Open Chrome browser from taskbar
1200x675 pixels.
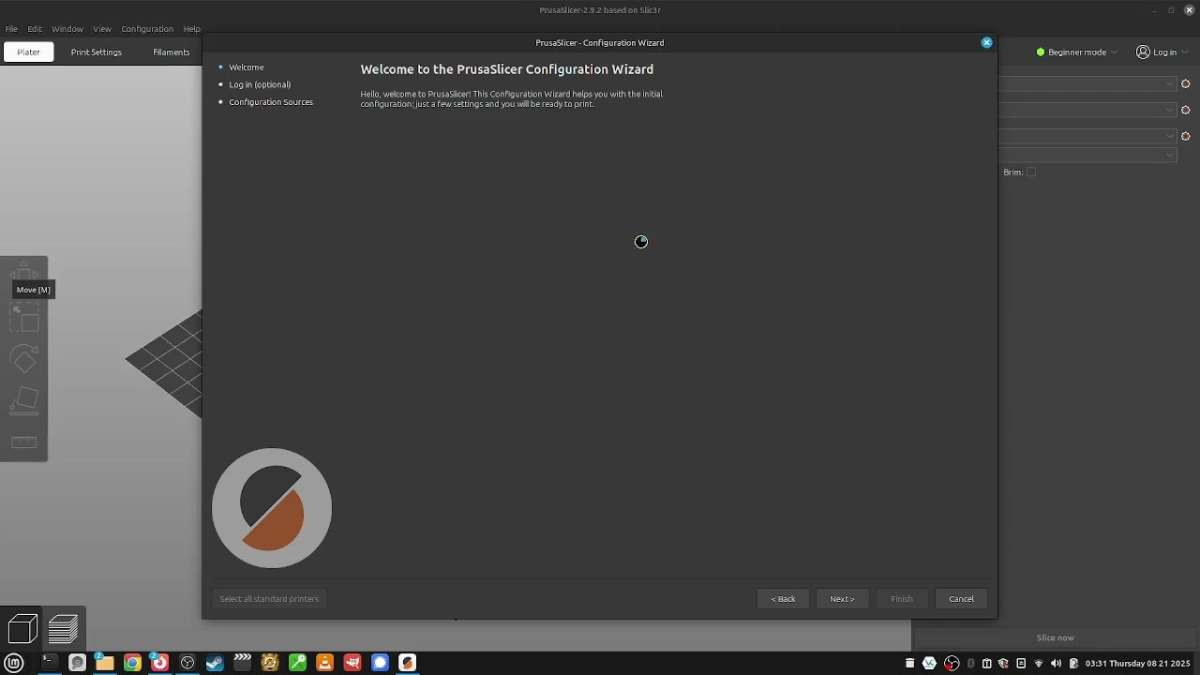(x=132, y=663)
